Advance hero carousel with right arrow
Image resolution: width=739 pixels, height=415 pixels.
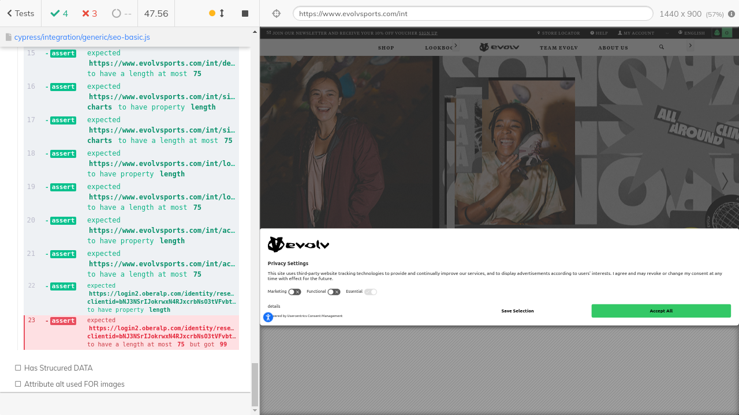[x=725, y=181]
